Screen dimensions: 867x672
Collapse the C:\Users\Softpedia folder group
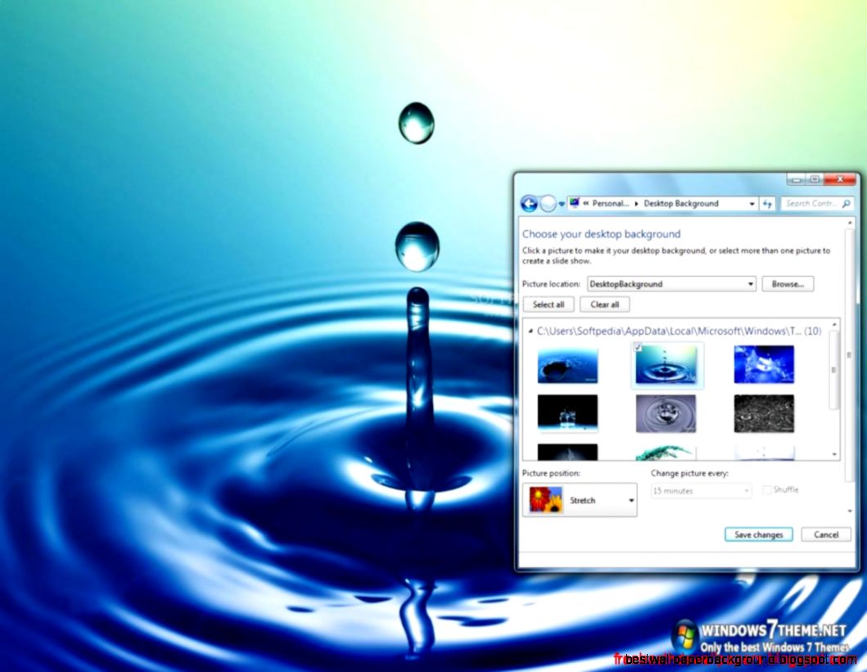[531, 331]
